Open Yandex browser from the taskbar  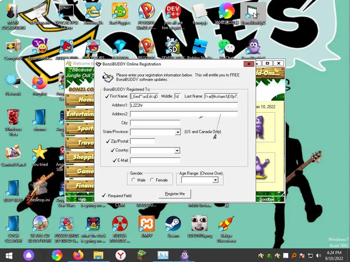click(121, 255)
